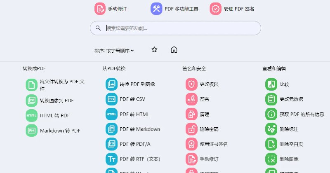Screen dimensions: 330x173
Task: Open the 删除标注 link
Action: (282, 129)
